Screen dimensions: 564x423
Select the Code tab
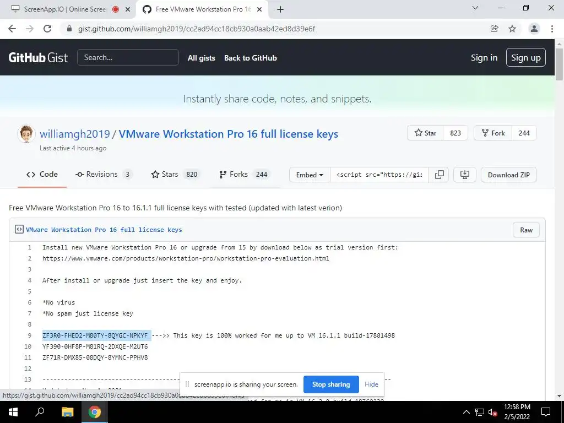(x=42, y=175)
